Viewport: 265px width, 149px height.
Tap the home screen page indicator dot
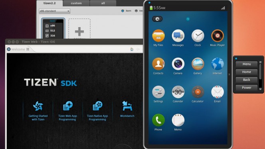(188, 19)
